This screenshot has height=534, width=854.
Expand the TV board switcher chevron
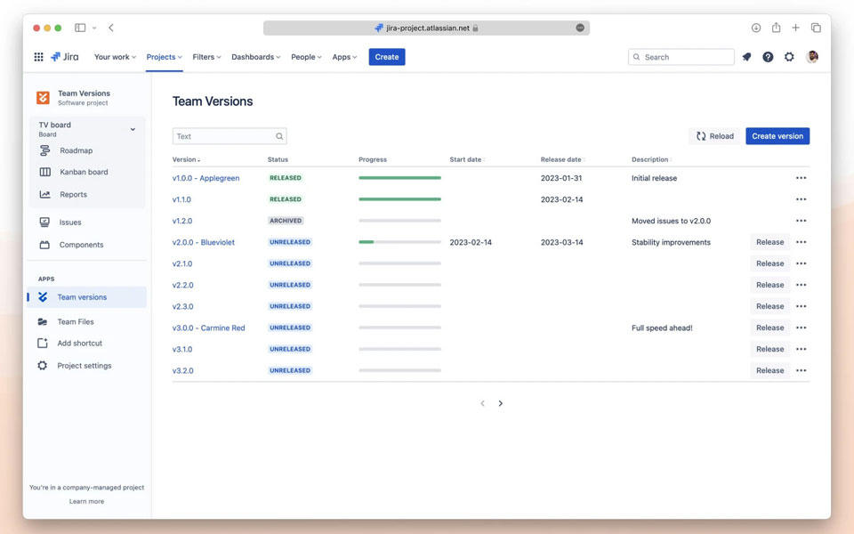(x=133, y=130)
